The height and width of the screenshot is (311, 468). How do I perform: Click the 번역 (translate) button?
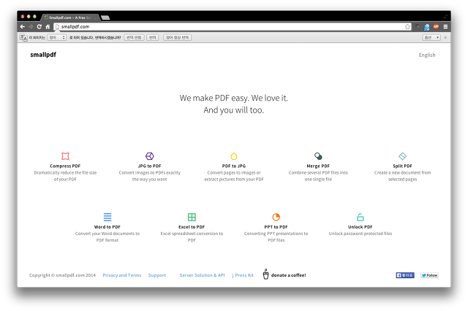pyautogui.click(x=153, y=37)
